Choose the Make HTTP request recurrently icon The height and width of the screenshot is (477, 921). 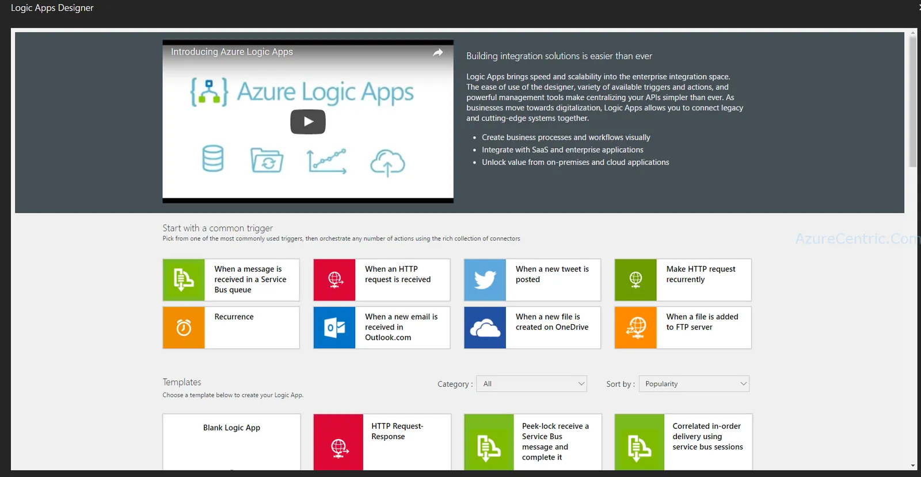(x=635, y=280)
